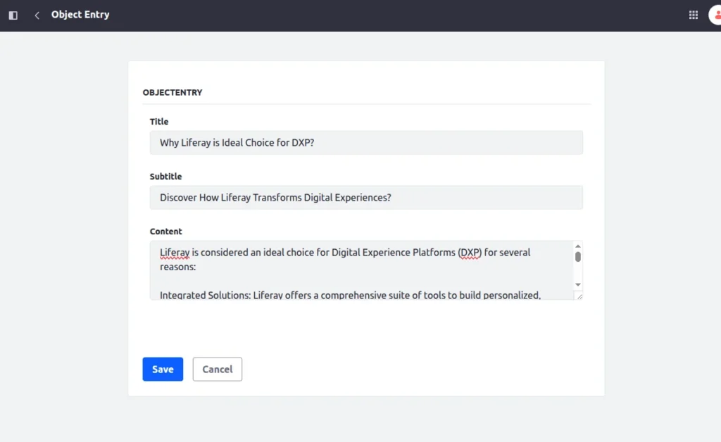Viewport: 721px width, 442px height.
Task: Save the object entry
Action: (x=163, y=370)
